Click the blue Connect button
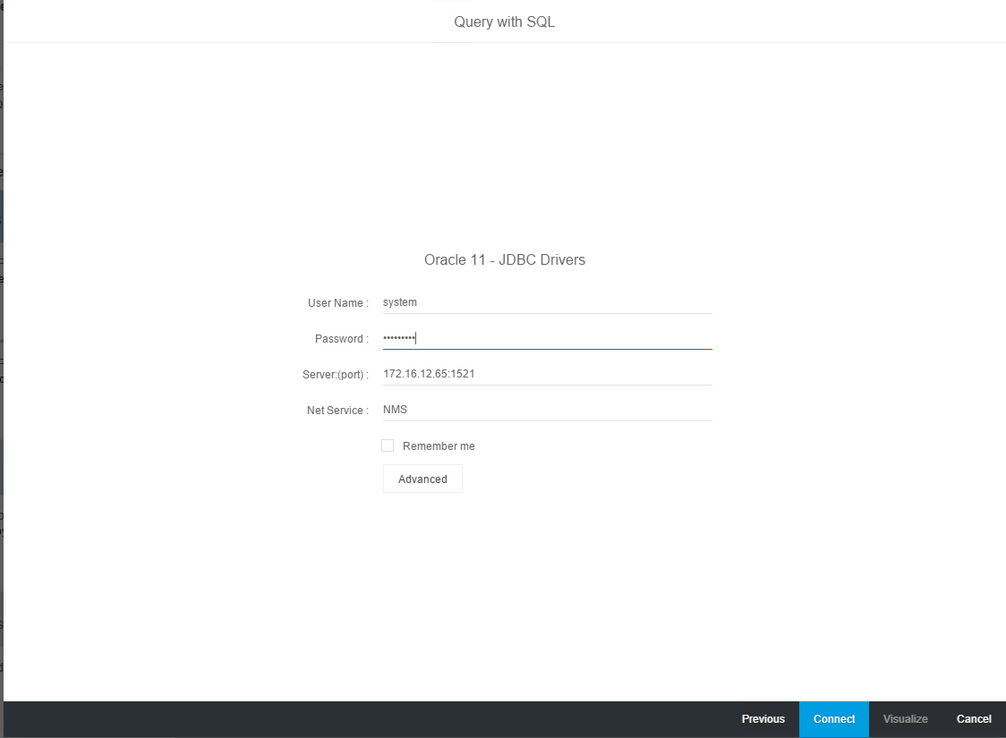The width and height of the screenshot is (1006, 738). (834, 719)
